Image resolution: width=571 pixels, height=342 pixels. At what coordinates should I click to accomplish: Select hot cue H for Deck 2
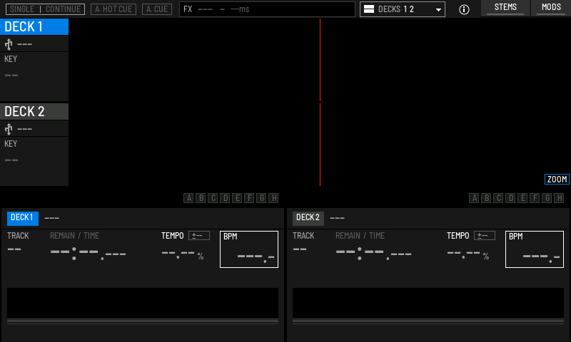tap(559, 198)
